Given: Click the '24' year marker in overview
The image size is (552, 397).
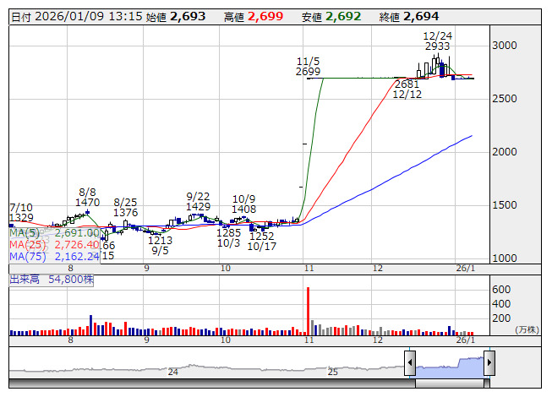Looking at the screenshot, I should pos(172,372).
